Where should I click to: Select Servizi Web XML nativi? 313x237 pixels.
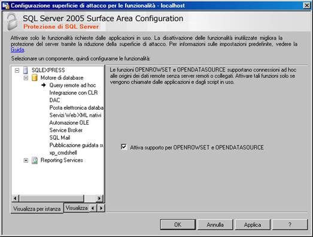tap(75, 115)
